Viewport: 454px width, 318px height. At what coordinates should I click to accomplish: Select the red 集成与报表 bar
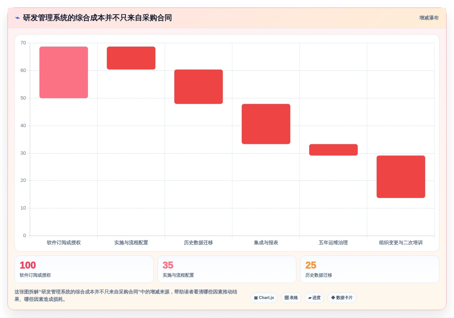[x=266, y=124]
